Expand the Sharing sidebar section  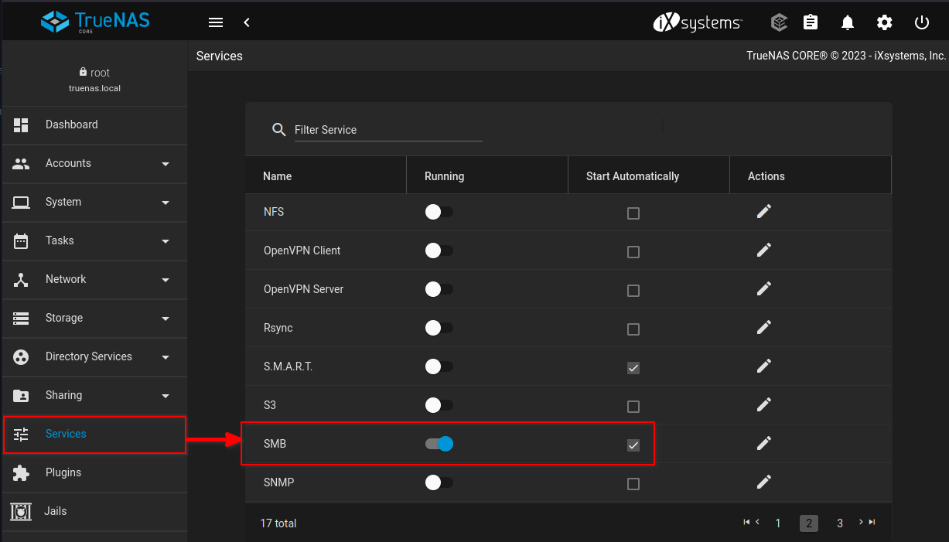coord(64,395)
